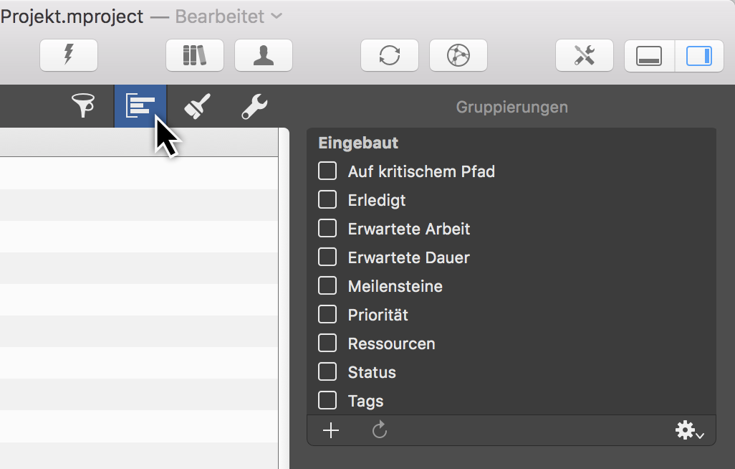The width and height of the screenshot is (735, 469).
Task: Click the refresh arrow next to plus
Action: [378, 430]
